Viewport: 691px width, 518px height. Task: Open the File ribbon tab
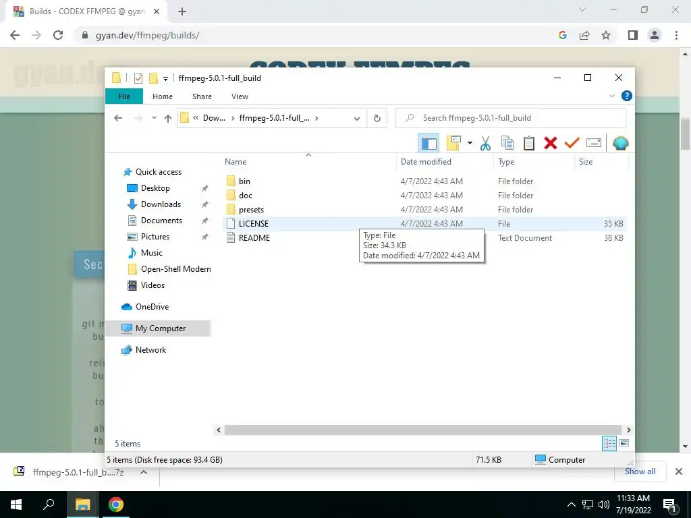tap(124, 96)
